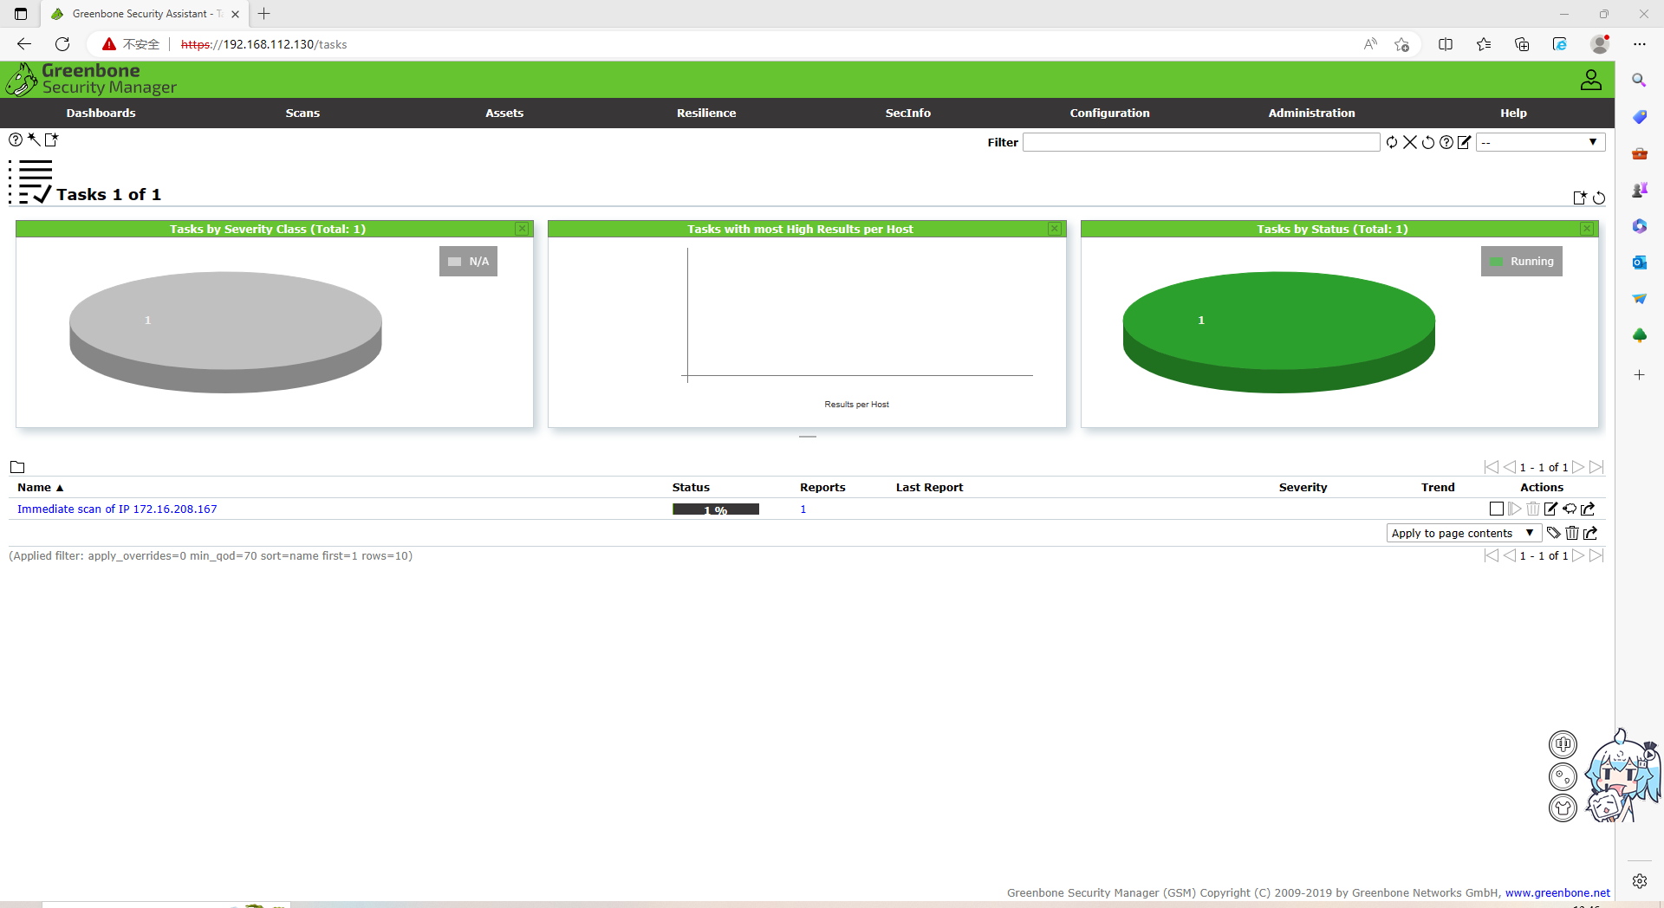Edit the filter with the pencil icon
1664x908 pixels.
(1465, 142)
